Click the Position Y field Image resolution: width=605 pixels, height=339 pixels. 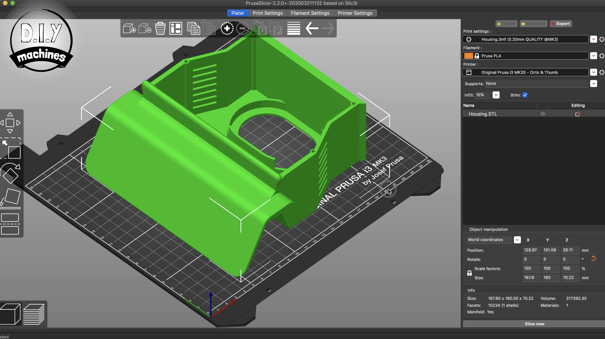pos(551,250)
